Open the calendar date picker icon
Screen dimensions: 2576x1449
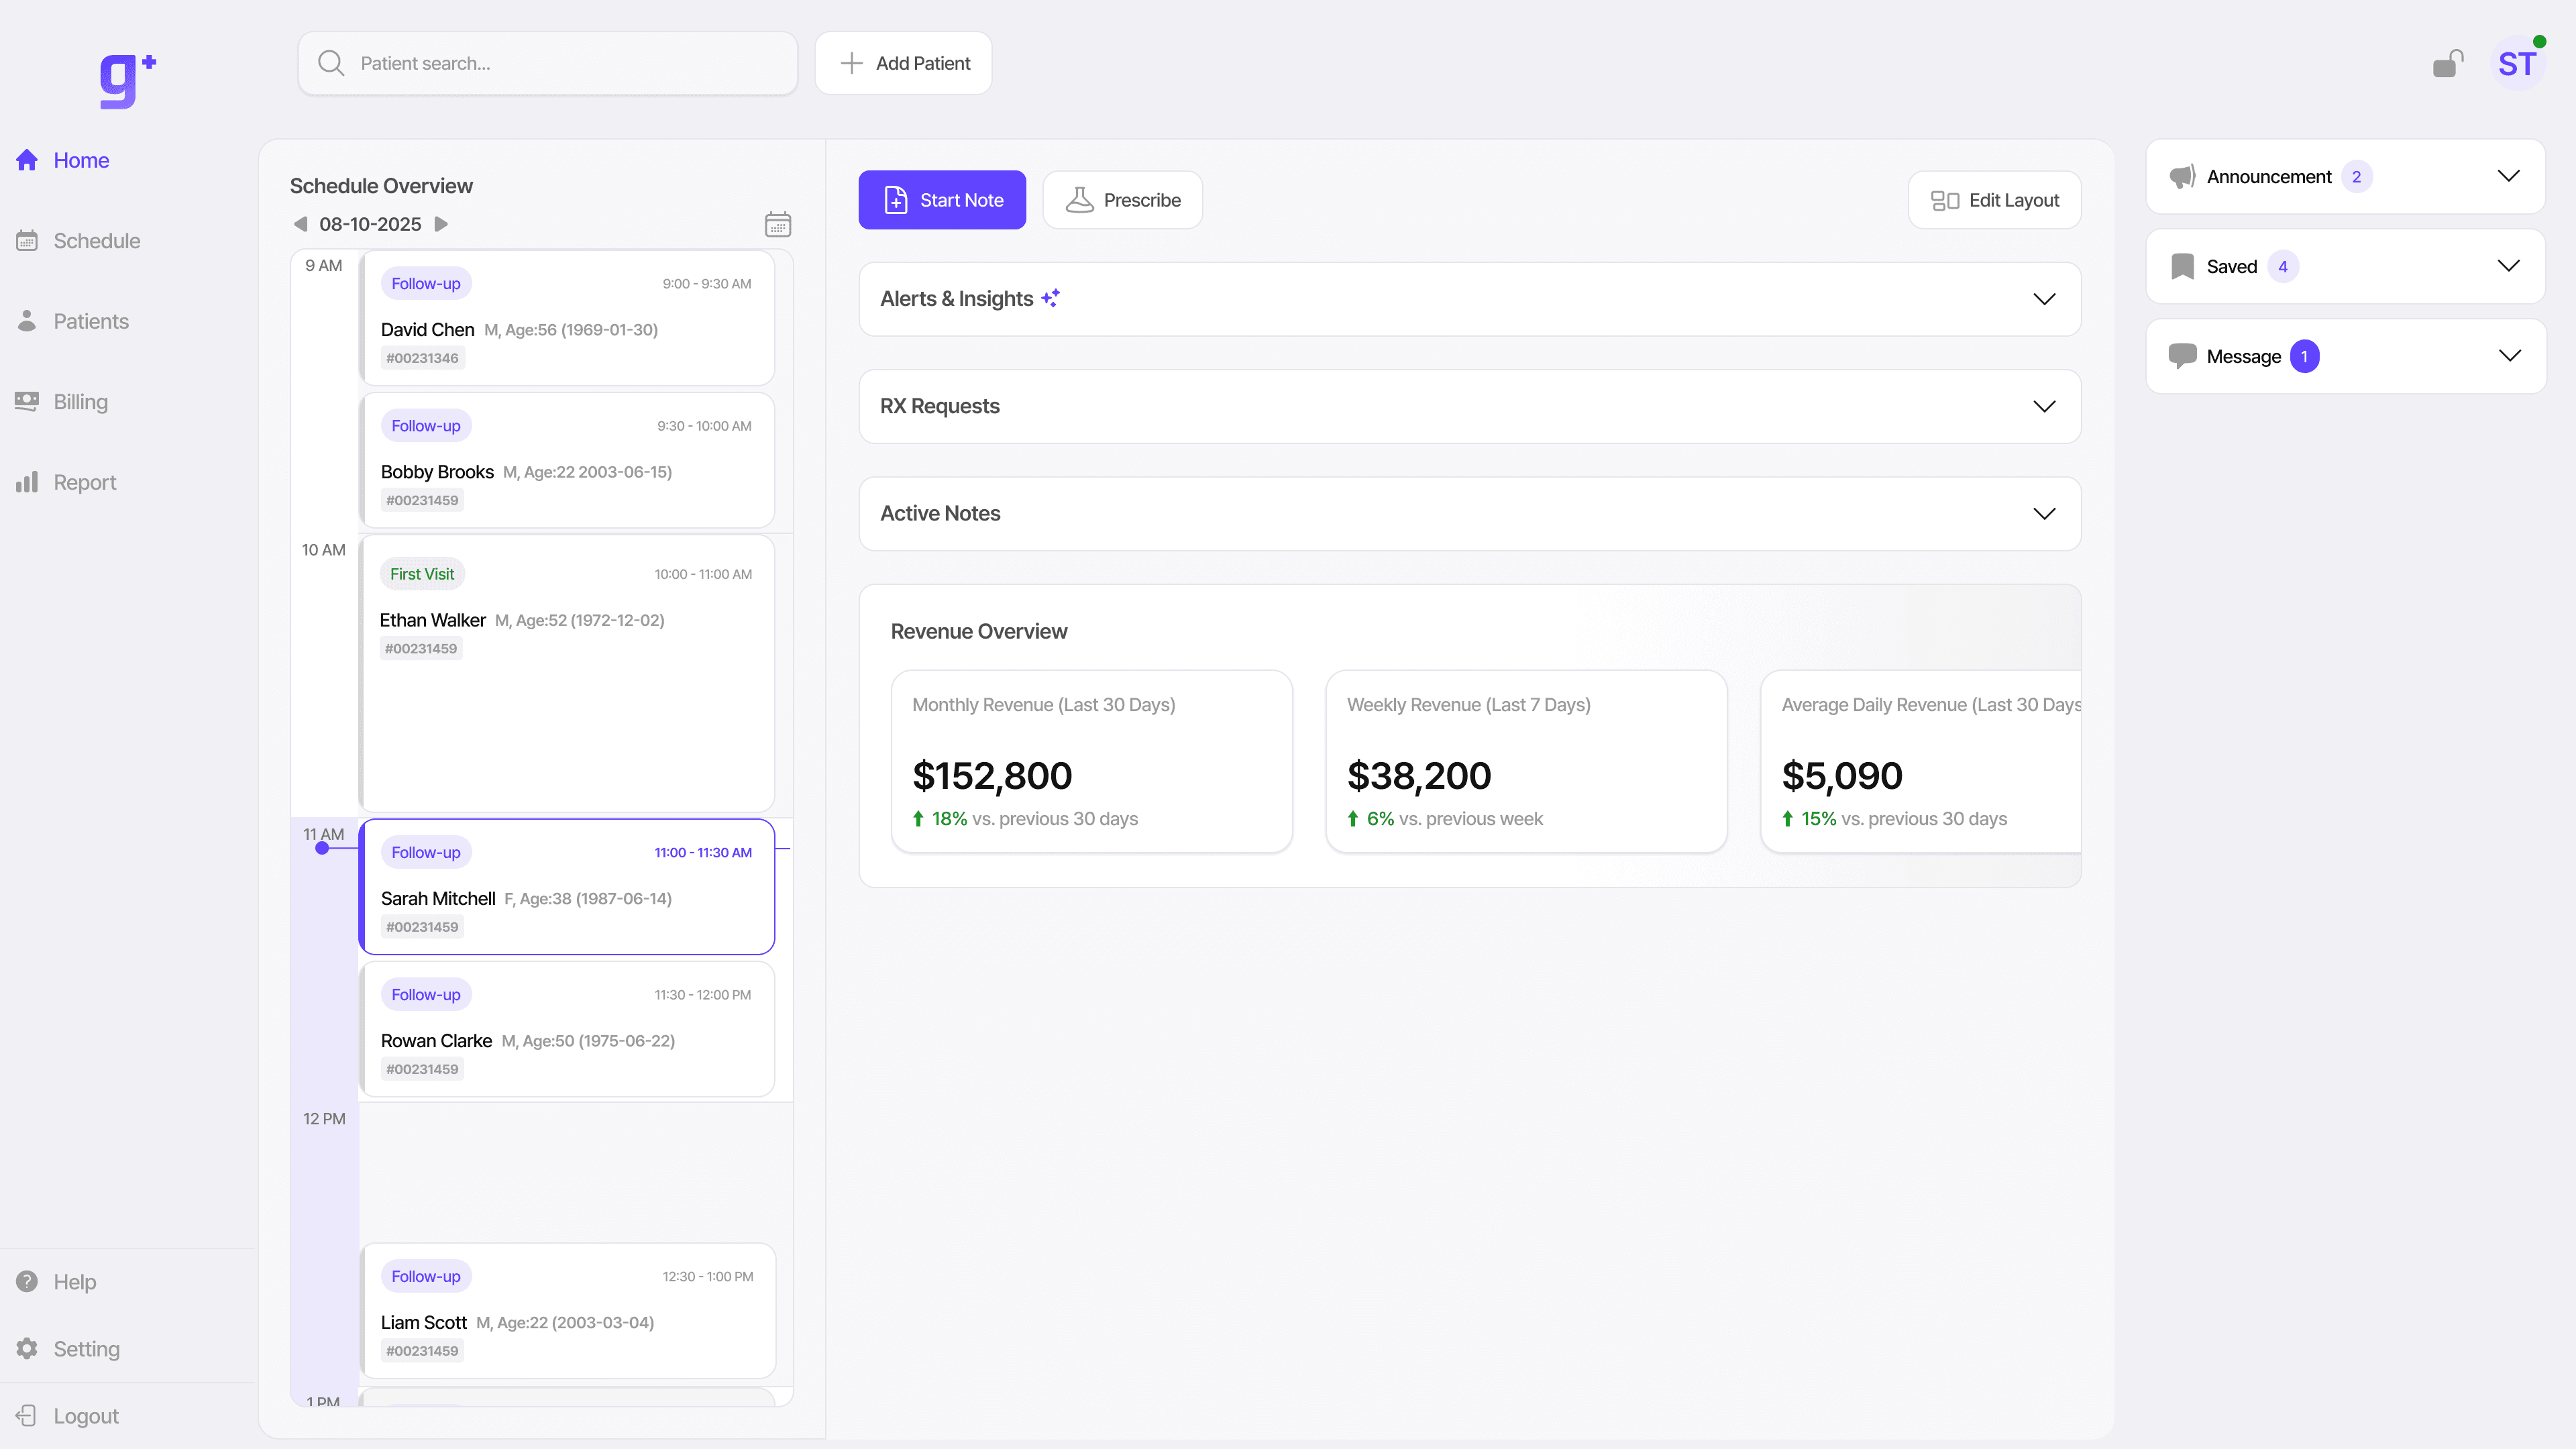[x=777, y=224]
